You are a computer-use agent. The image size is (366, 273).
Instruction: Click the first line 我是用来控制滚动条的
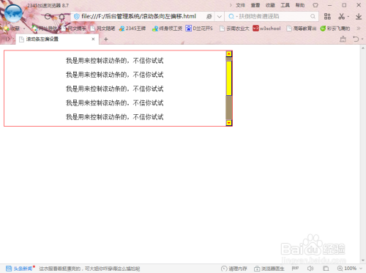(x=114, y=61)
